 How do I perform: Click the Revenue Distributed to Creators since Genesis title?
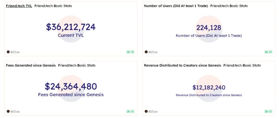[182, 65]
